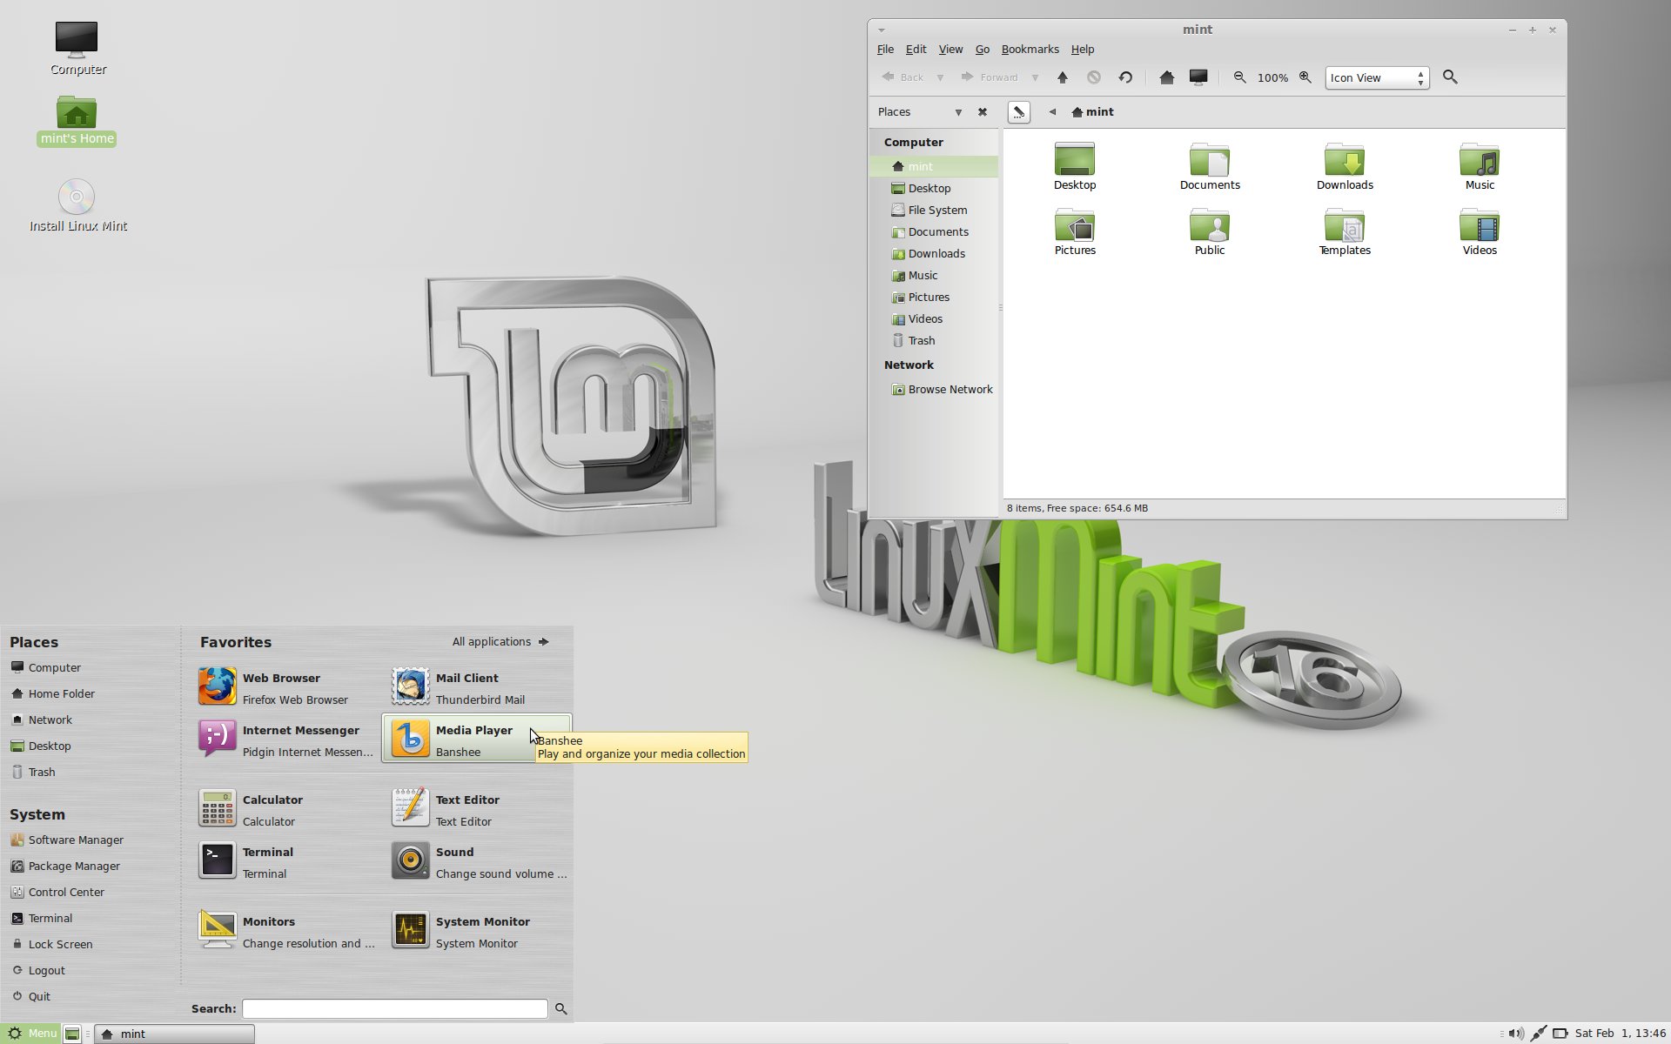Image resolution: width=1671 pixels, height=1044 pixels.
Task: Select the Public folder icon in file view
Action: tap(1210, 231)
